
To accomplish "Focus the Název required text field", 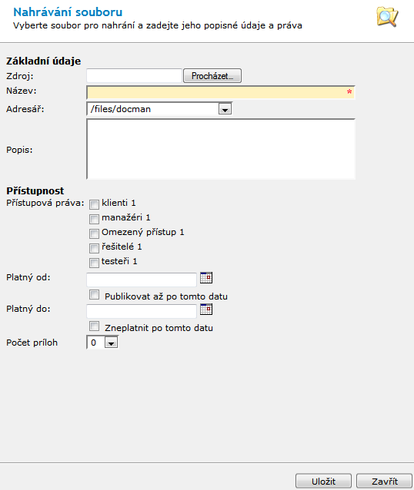I will click(220, 92).
